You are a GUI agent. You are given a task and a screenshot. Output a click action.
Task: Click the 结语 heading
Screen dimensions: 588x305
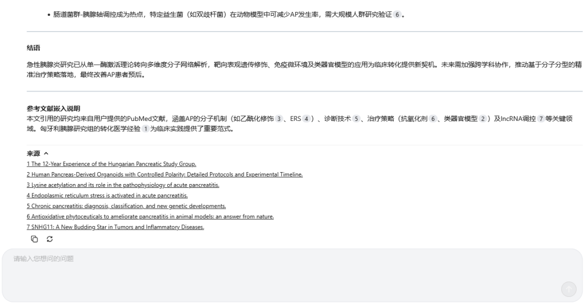[x=33, y=47]
